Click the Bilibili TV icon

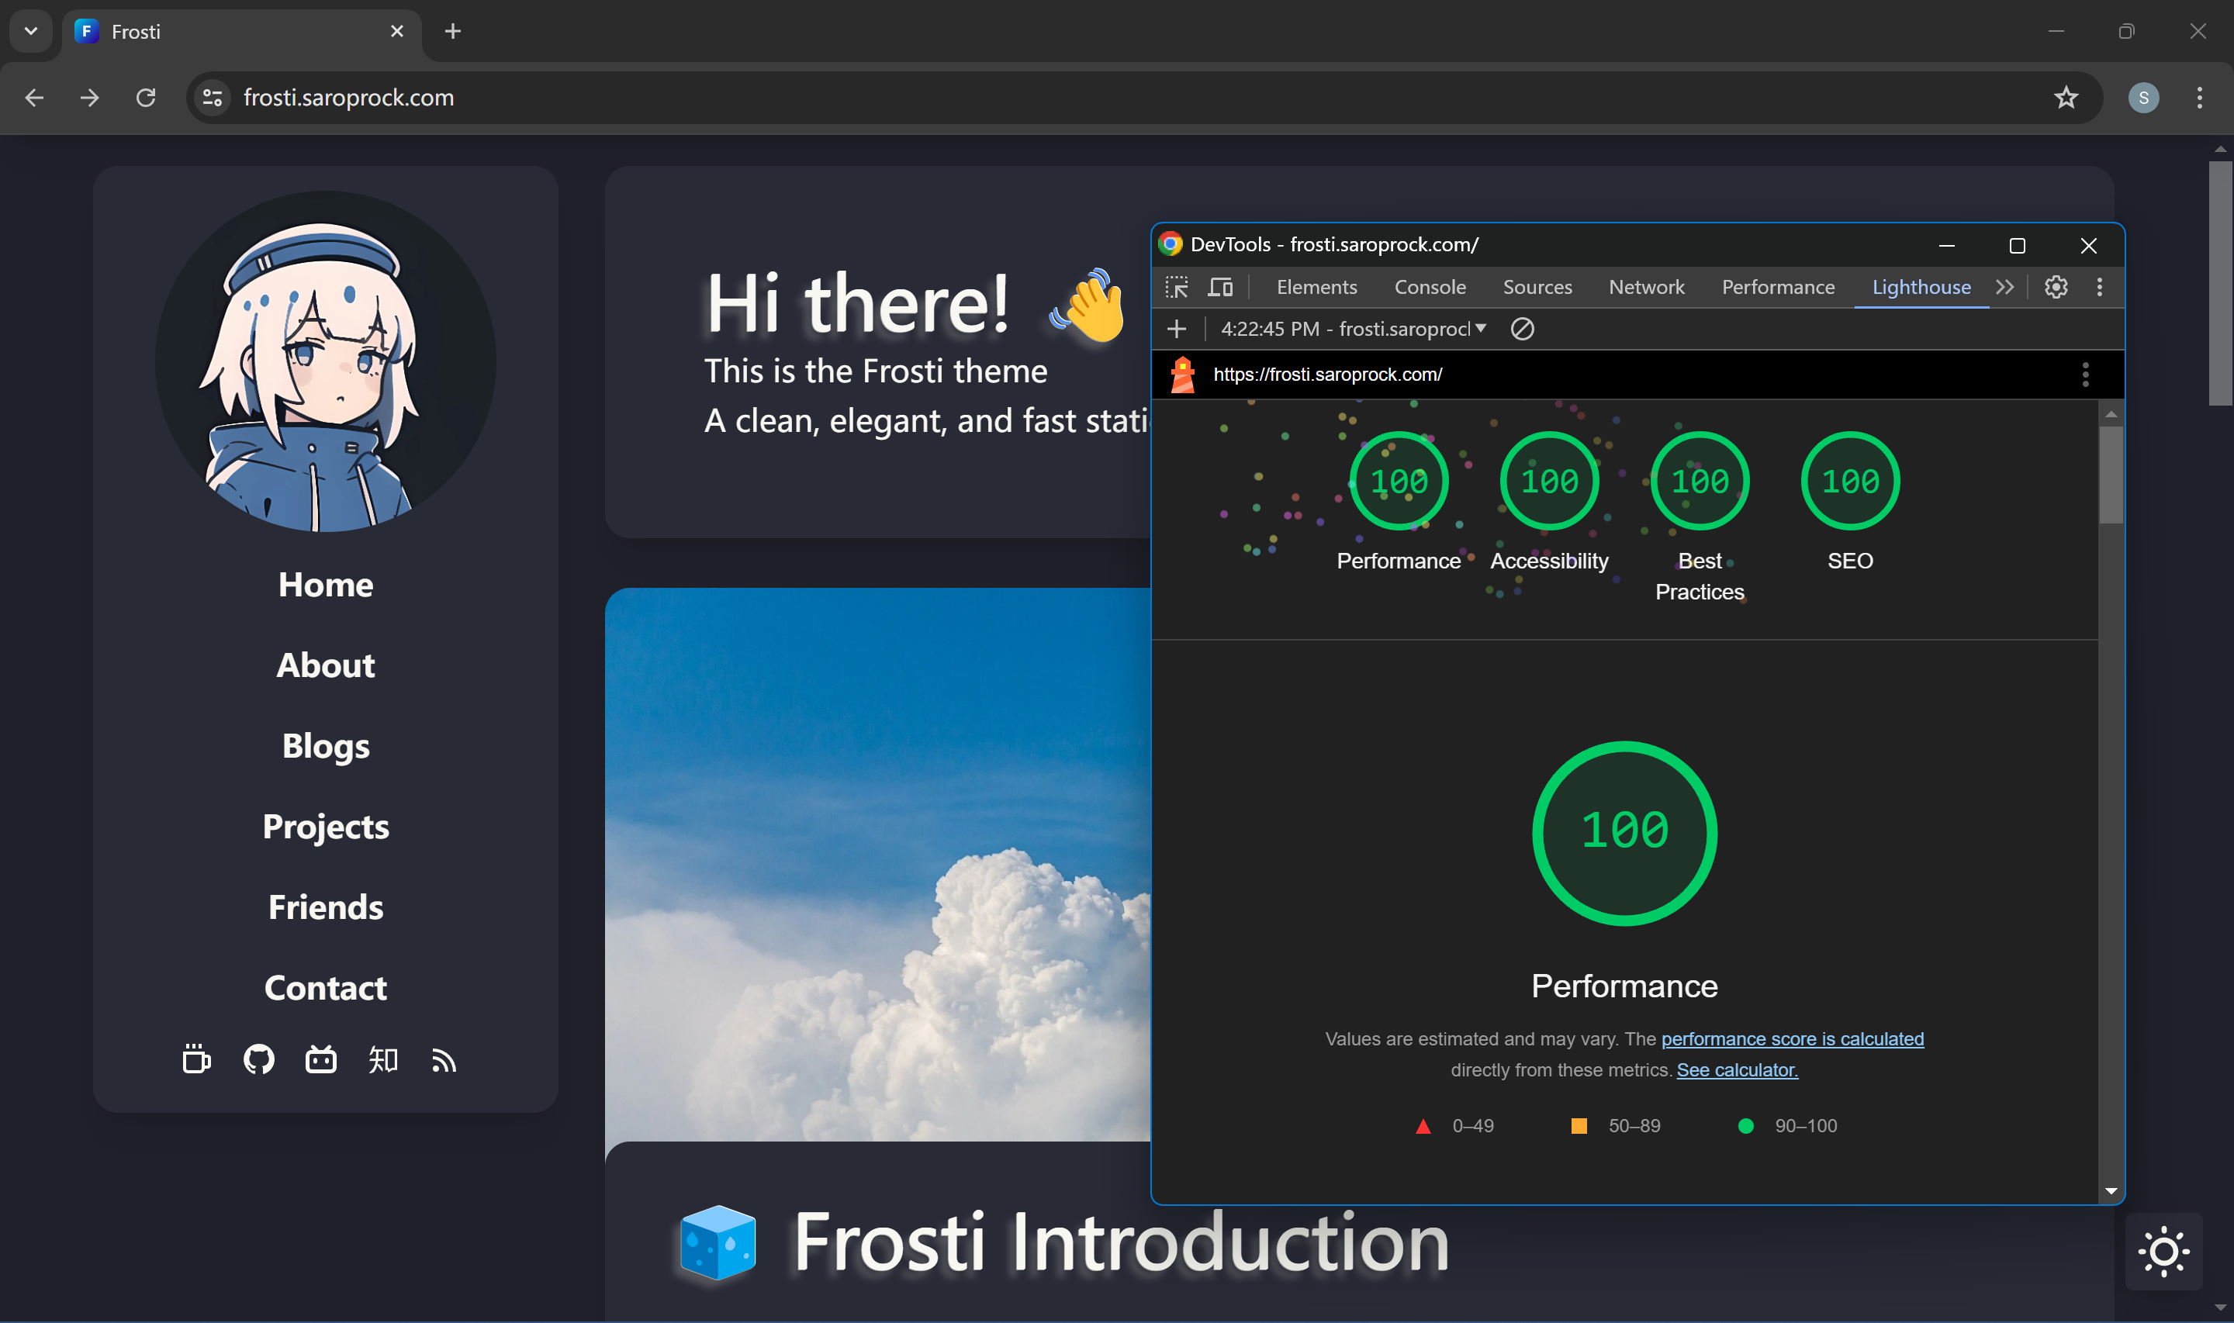pyautogui.click(x=321, y=1059)
